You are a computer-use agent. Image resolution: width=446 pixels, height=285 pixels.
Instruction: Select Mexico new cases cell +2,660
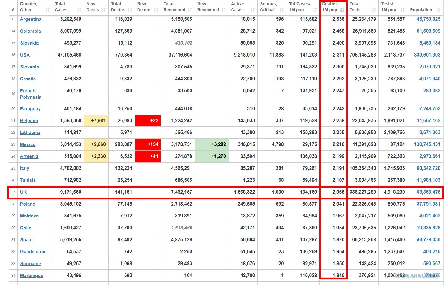tap(96, 144)
